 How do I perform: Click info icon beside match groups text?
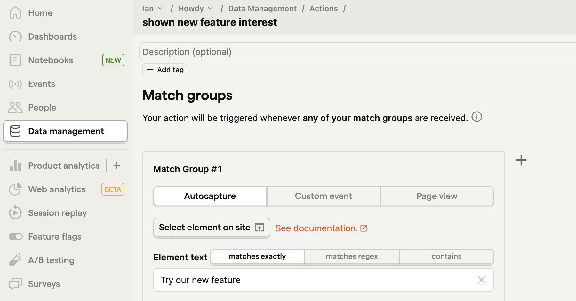(x=477, y=117)
